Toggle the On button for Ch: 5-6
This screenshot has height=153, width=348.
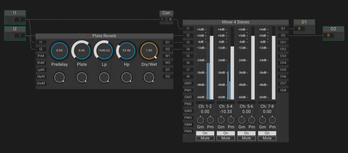point(247,133)
